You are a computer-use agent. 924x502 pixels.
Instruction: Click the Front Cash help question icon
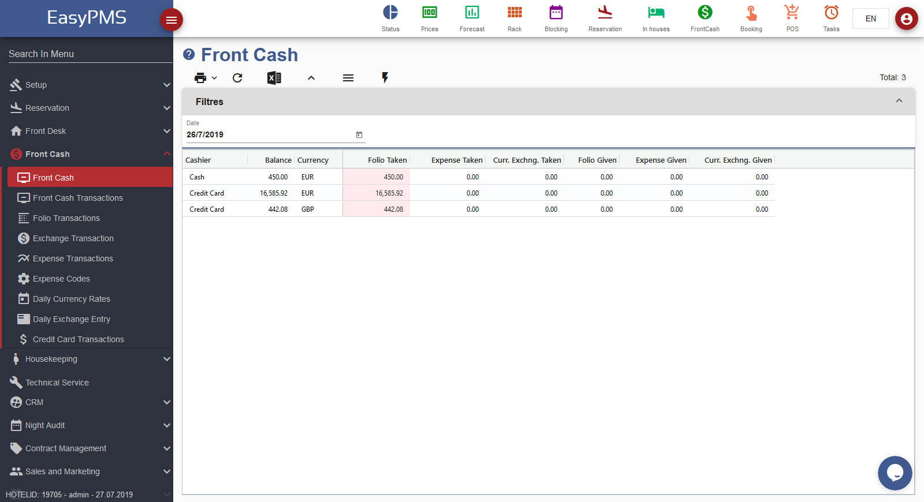[189, 55]
